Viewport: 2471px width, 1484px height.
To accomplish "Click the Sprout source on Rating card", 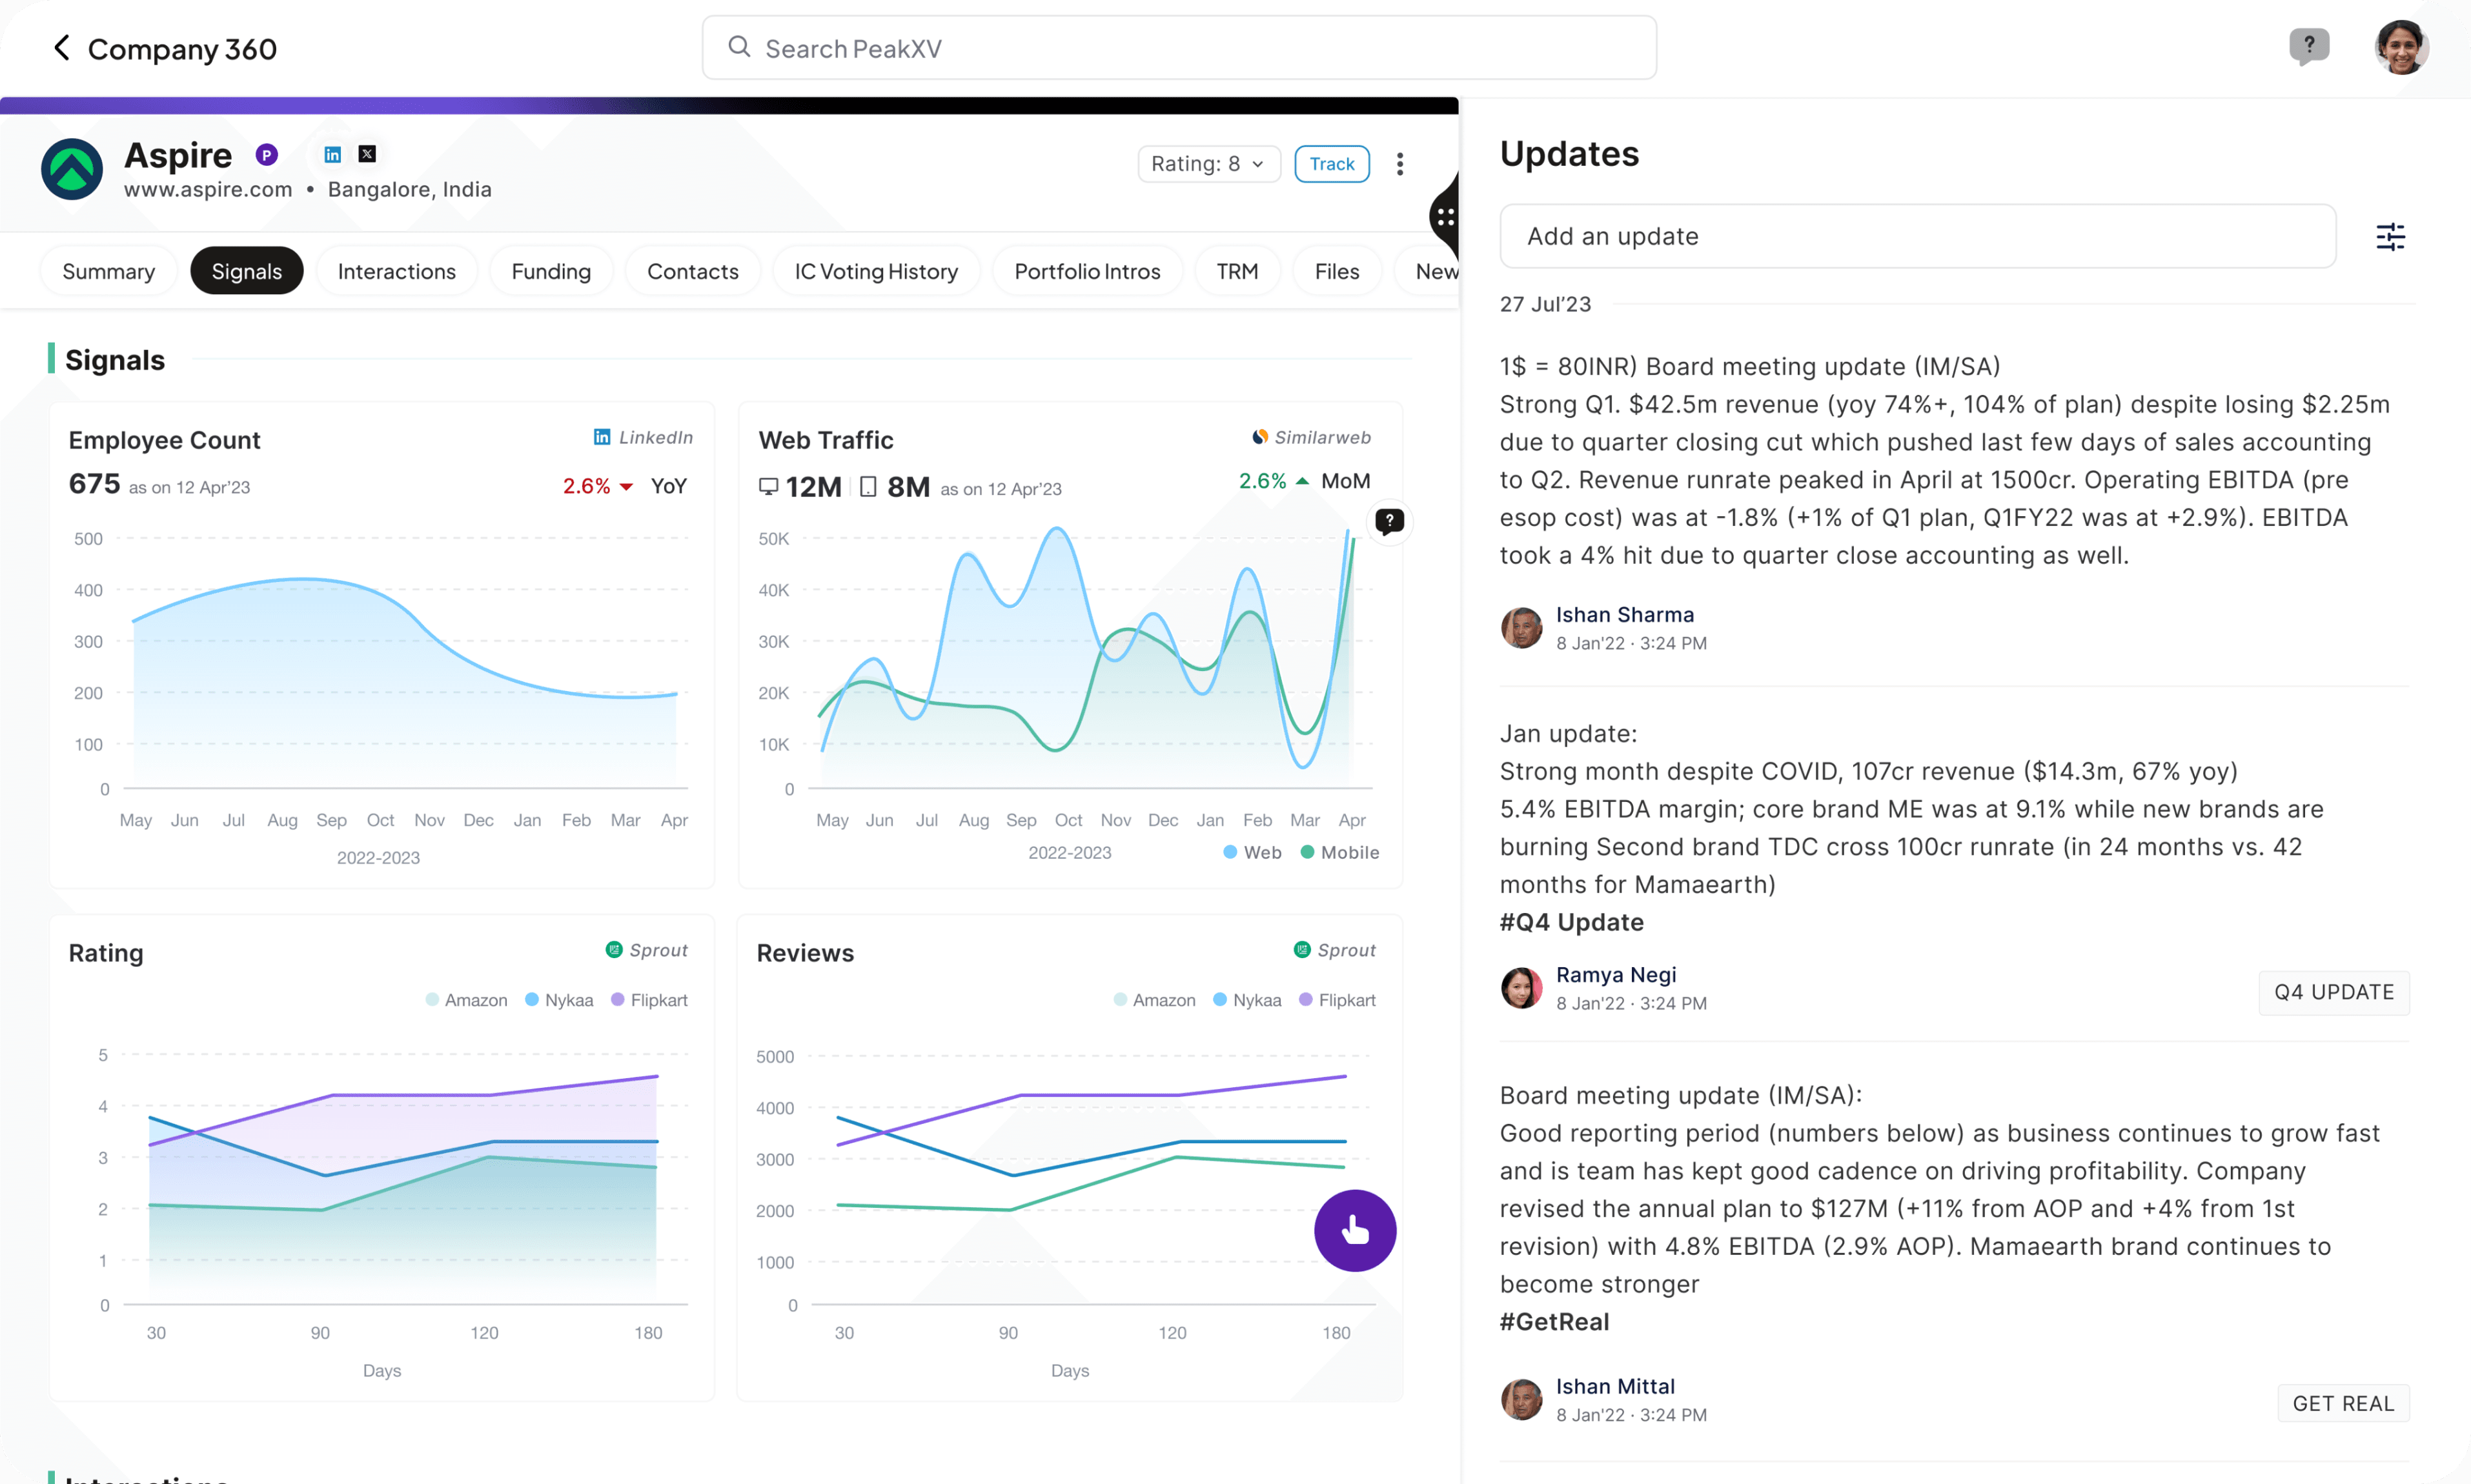I will coord(646,950).
